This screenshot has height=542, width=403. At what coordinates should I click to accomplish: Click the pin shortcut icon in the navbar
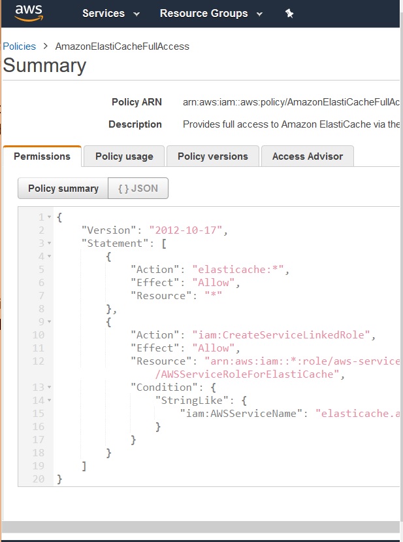pyautogui.click(x=289, y=14)
